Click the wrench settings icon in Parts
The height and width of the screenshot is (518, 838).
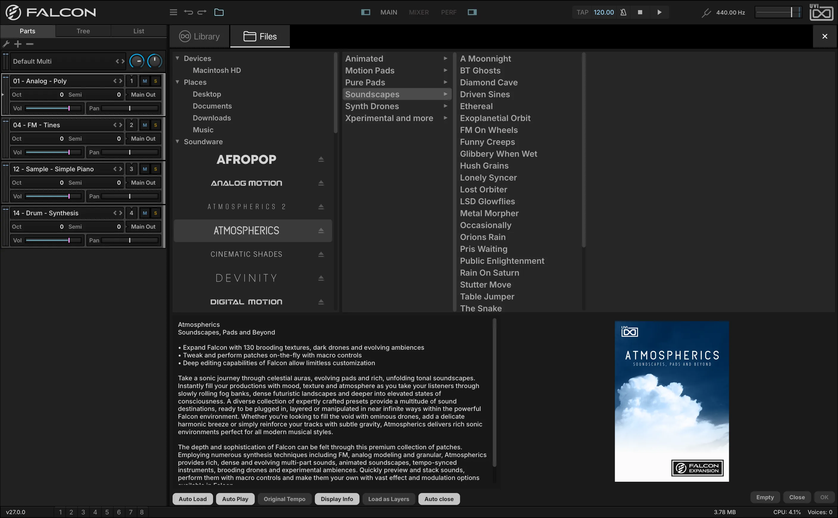6,44
